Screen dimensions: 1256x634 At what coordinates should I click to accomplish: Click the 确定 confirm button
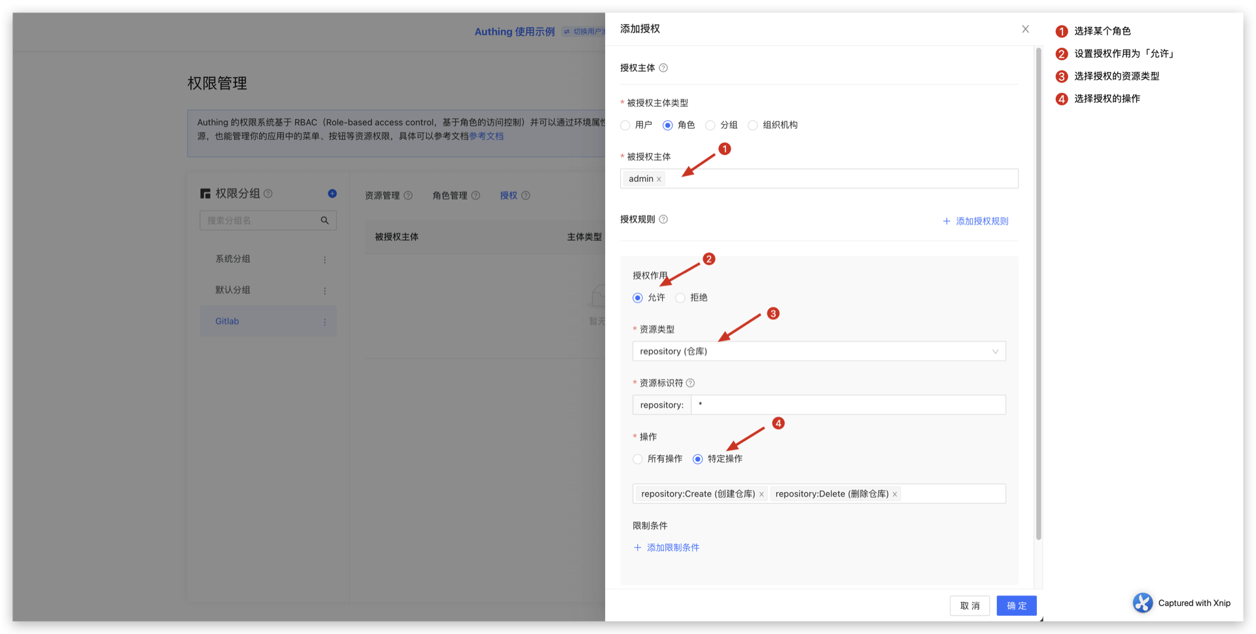tap(1016, 606)
